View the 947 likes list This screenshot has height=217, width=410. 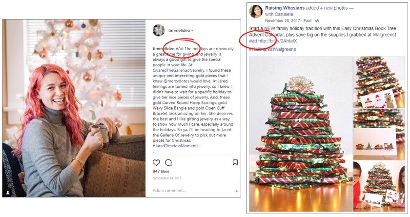(x=161, y=171)
